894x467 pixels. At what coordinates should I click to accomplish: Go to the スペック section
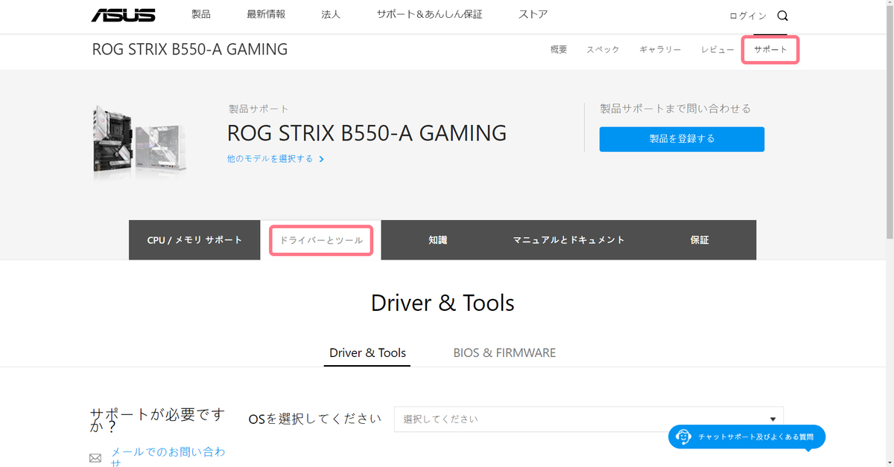pos(603,50)
